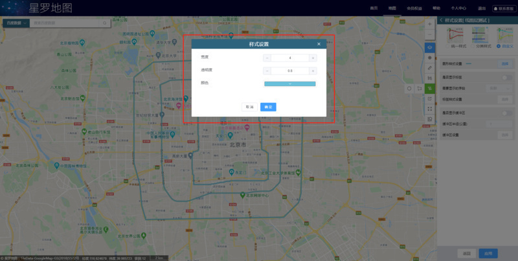Open the 会员权益 nav item
This screenshot has height=261, width=518.
pos(414,8)
